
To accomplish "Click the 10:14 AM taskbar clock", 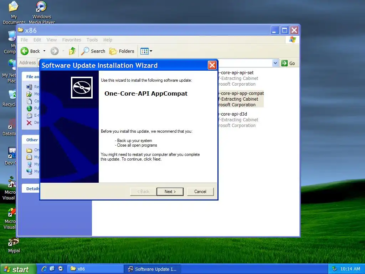I will [x=350, y=269].
